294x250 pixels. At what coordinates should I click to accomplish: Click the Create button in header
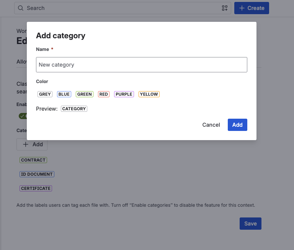(x=252, y=8)
